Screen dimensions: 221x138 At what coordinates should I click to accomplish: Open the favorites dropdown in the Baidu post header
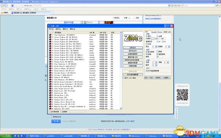pos(127,18)
